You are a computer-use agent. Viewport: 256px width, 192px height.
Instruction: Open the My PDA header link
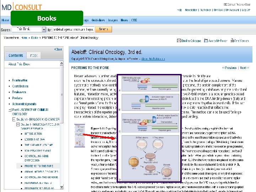[218, 10]
